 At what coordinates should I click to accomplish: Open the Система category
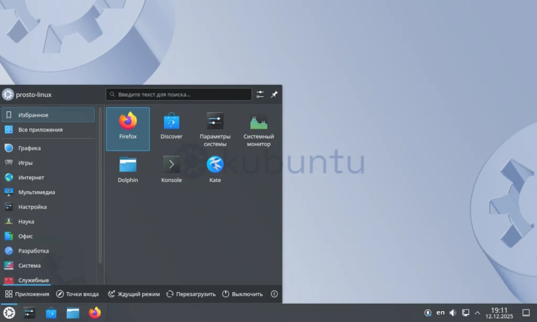coord(48,265)
